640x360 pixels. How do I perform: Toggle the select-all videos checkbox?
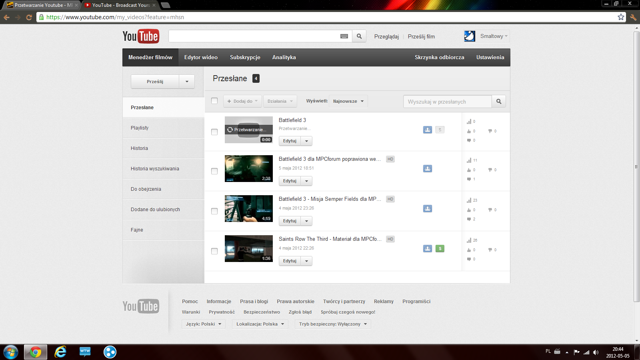(x=214, y=101)
